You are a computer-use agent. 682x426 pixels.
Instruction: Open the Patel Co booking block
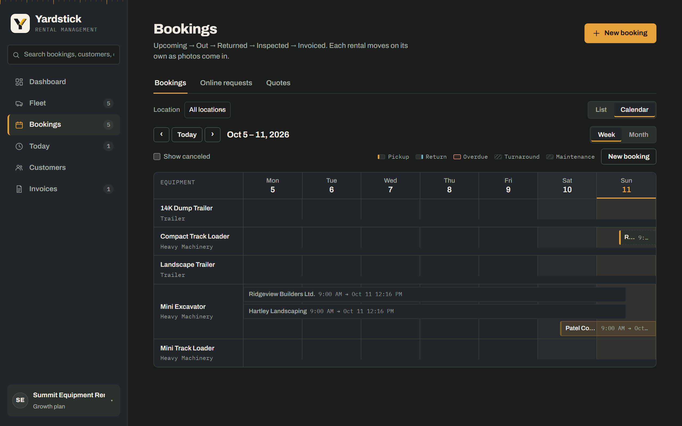click(608, 329)
